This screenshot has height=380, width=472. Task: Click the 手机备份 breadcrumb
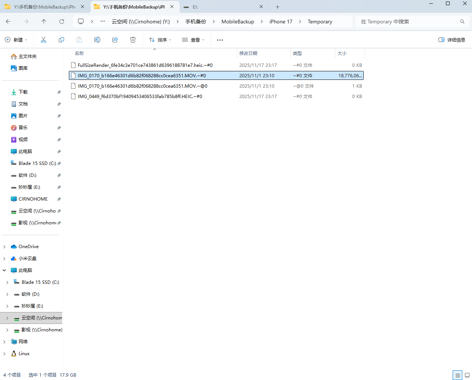pyautogui.click(x=196, y=22)
